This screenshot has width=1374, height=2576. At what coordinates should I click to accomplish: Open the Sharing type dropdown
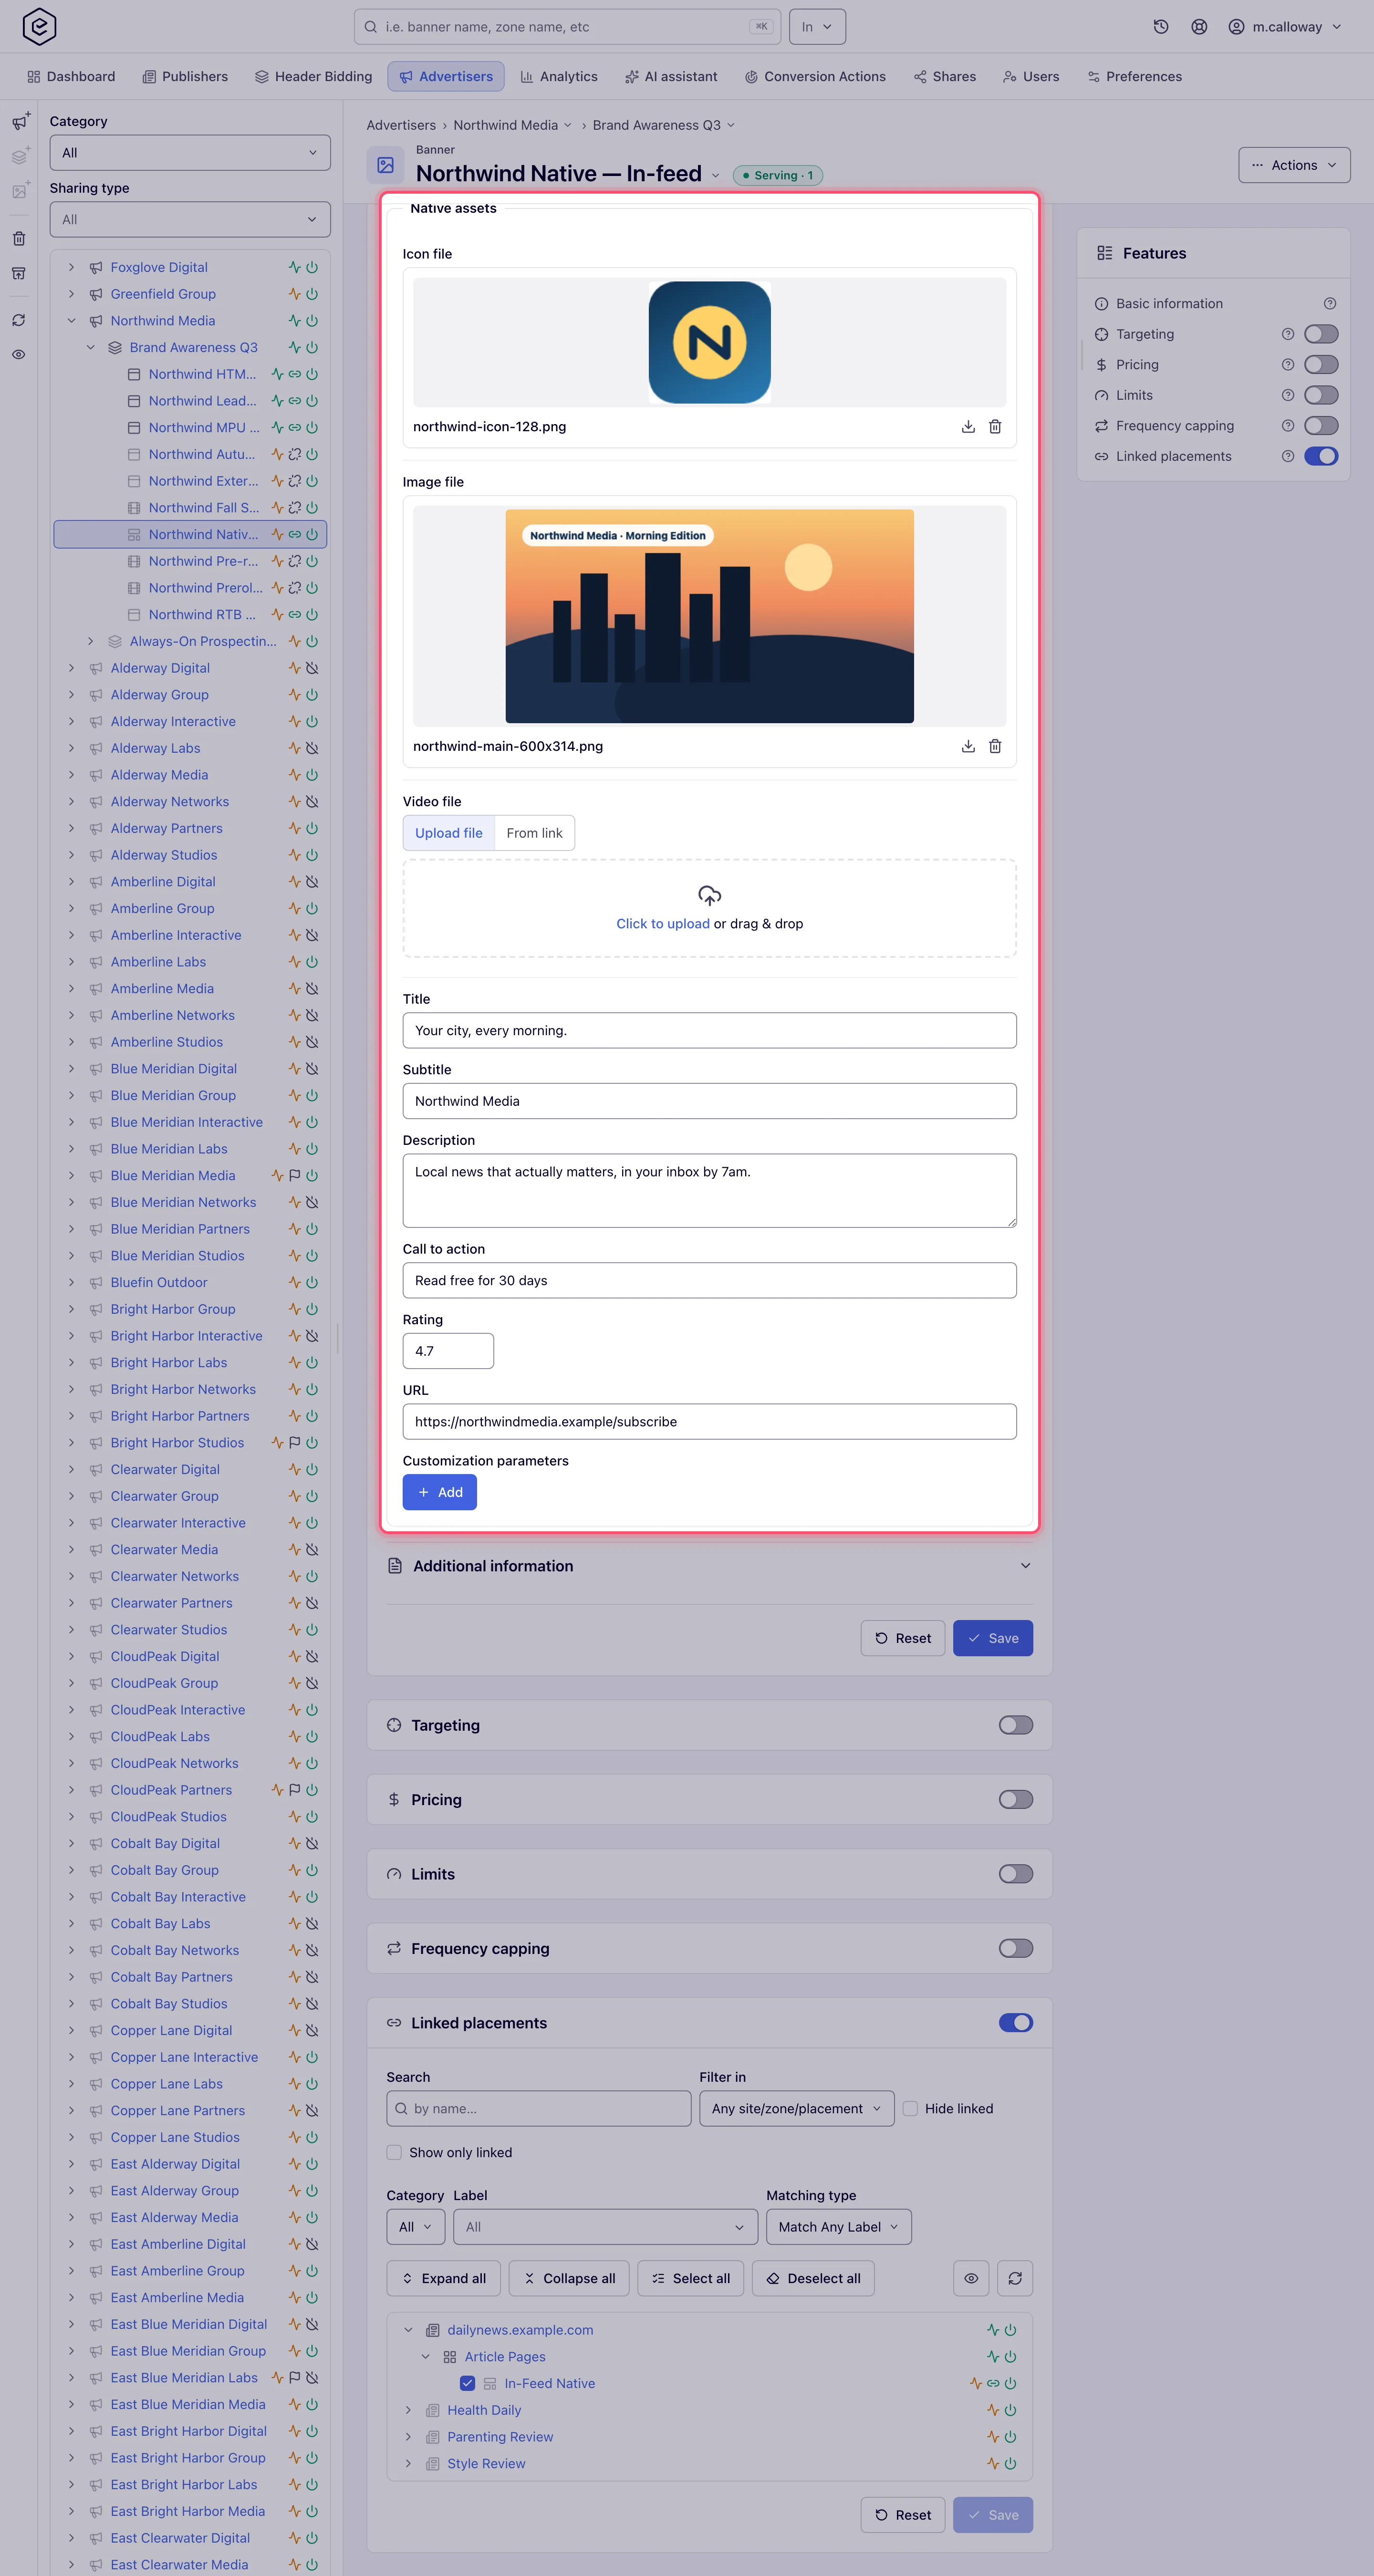(x=190, y=219)
